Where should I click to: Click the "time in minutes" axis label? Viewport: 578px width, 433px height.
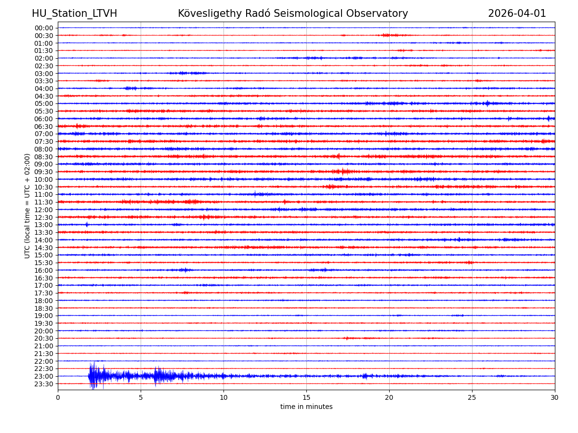[x=306, y=407]
